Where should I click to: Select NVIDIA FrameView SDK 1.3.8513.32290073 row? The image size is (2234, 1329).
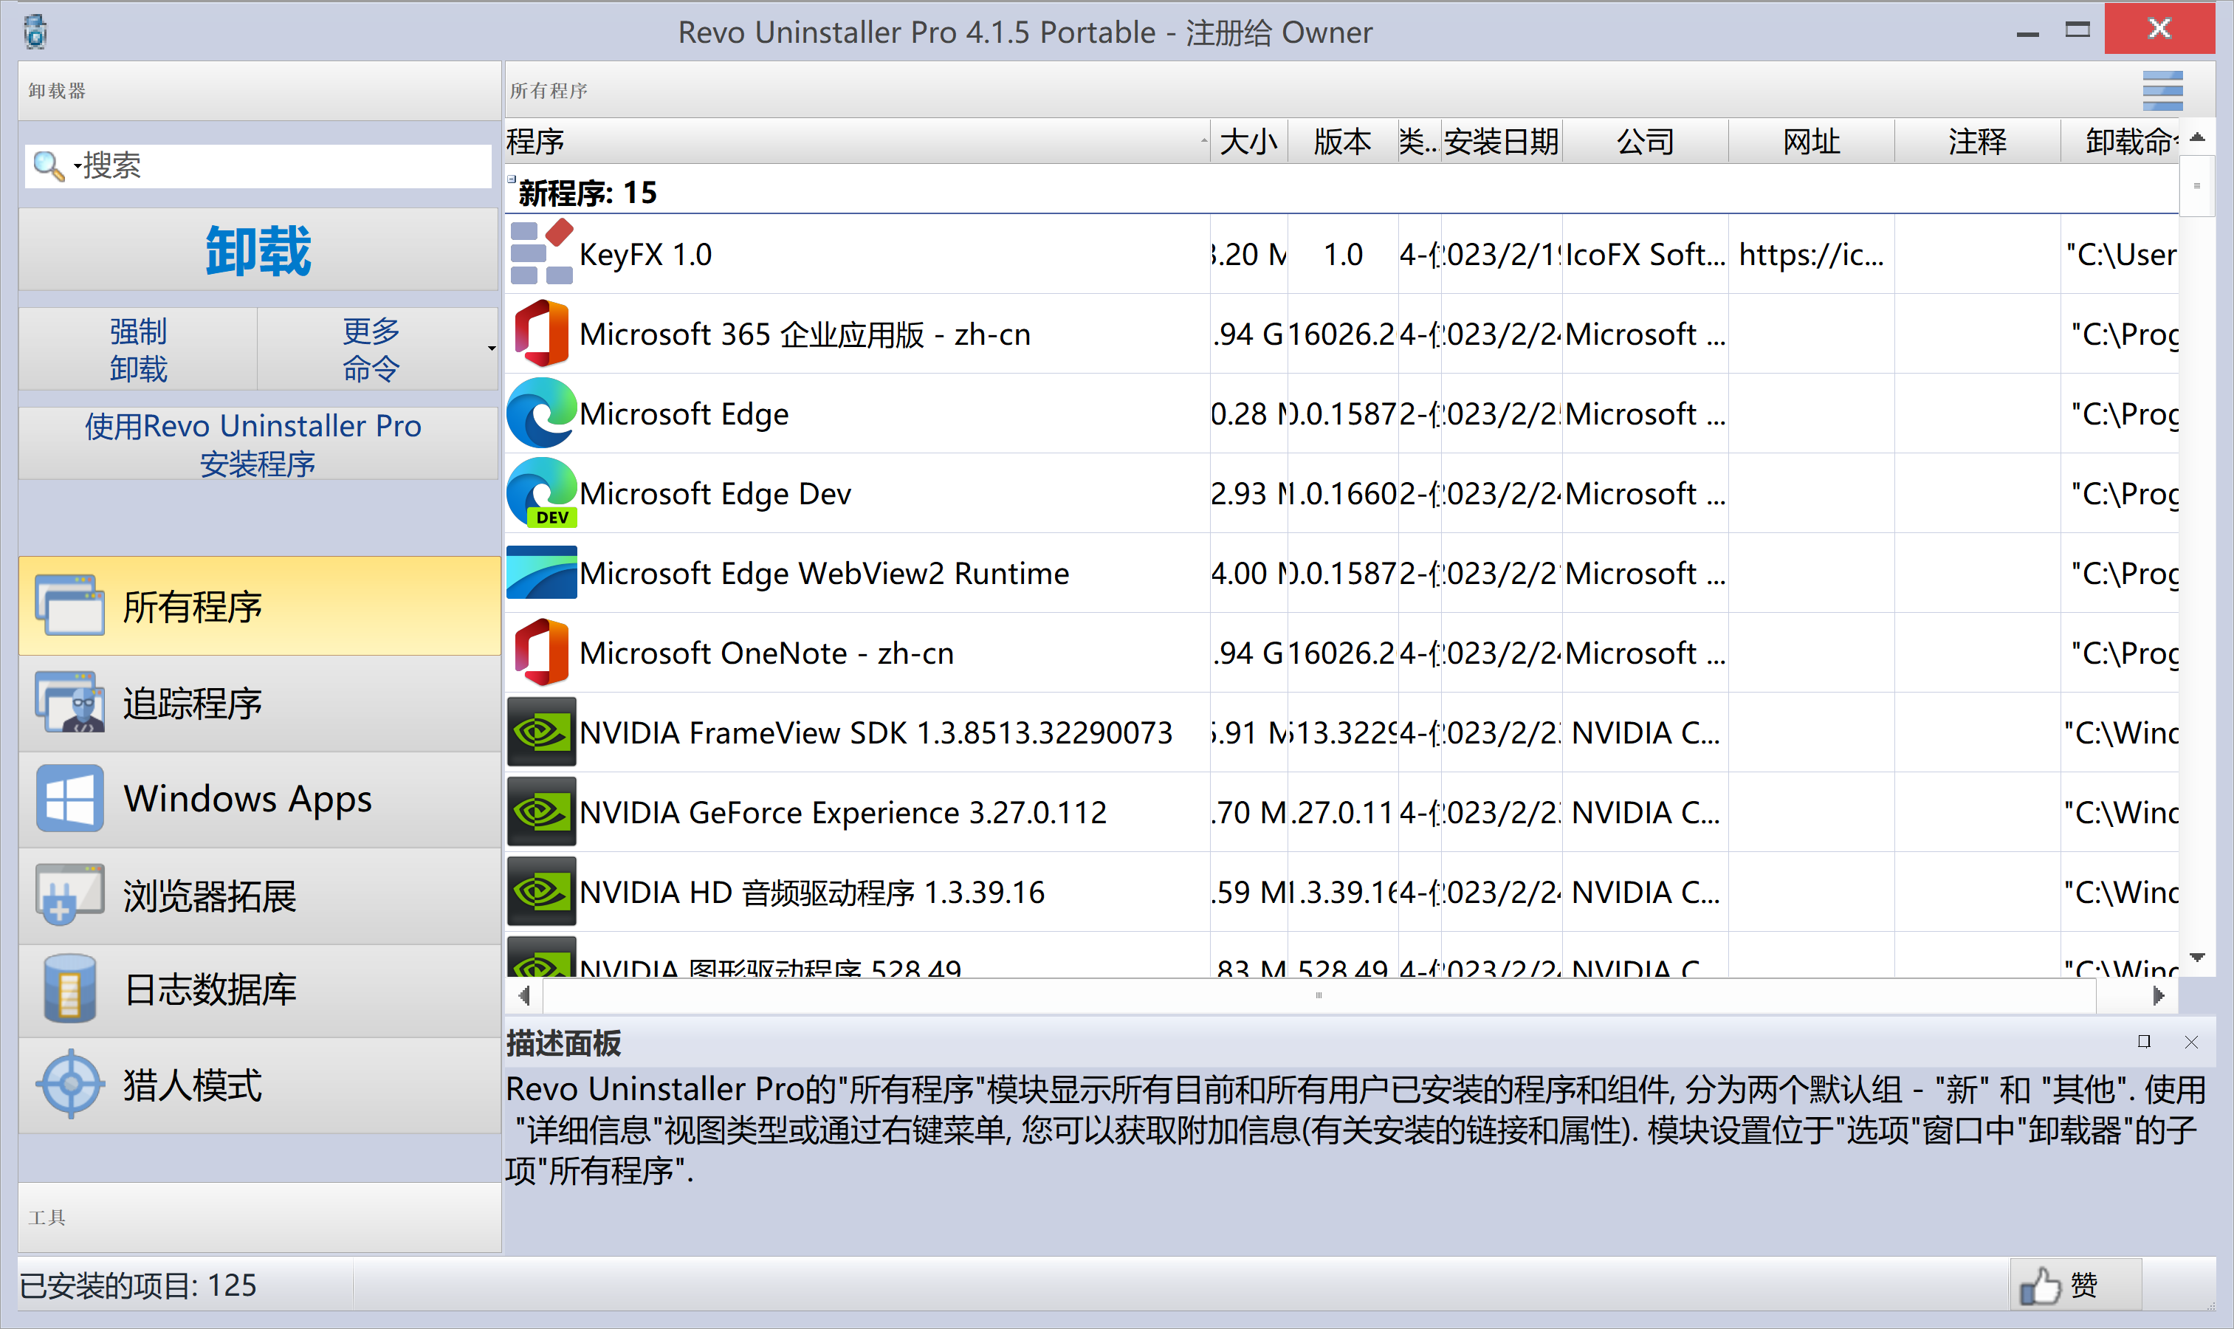point(1342,732)
